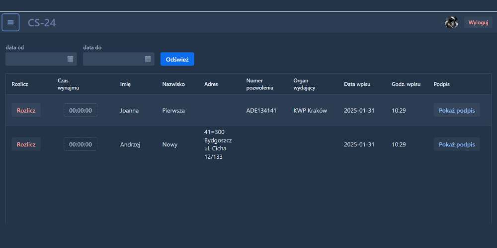This screenshot has height=248, width=497.
Task: Show signature for Andrzej Nowy
Action: coord(456,144)
